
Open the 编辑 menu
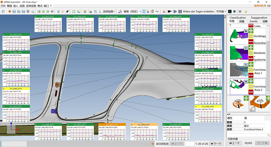point(9,6)
